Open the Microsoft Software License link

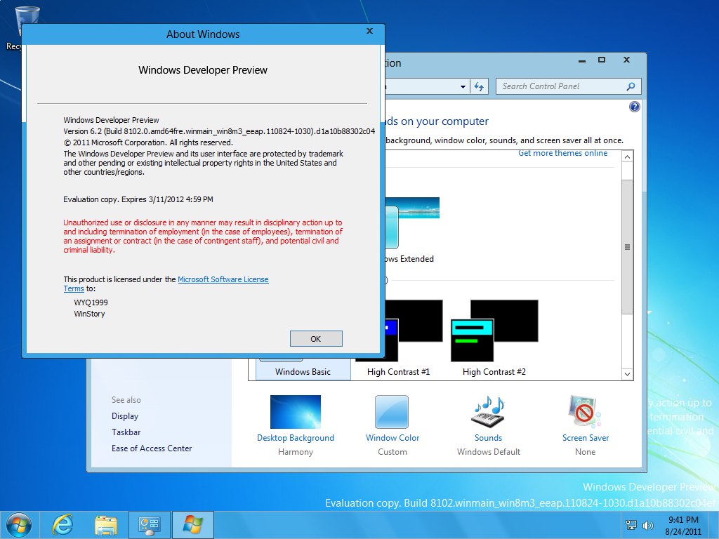223,279
